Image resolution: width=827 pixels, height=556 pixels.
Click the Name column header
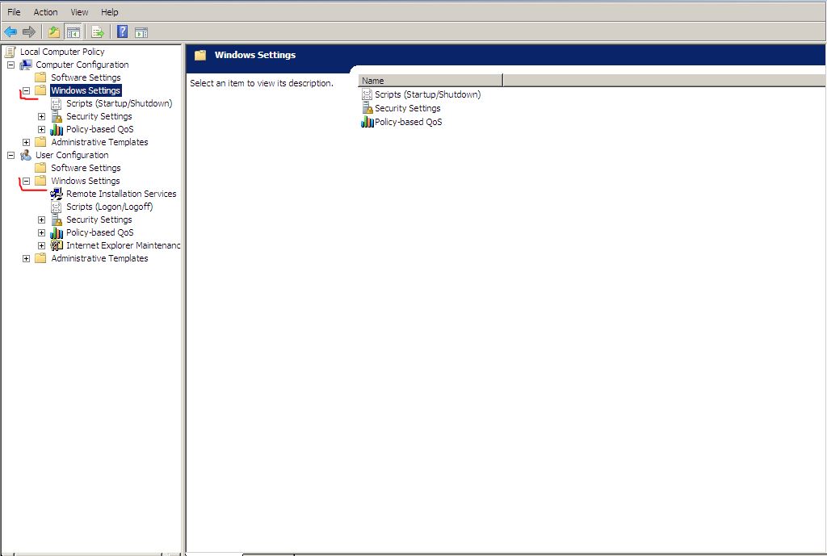coord(430,81)
